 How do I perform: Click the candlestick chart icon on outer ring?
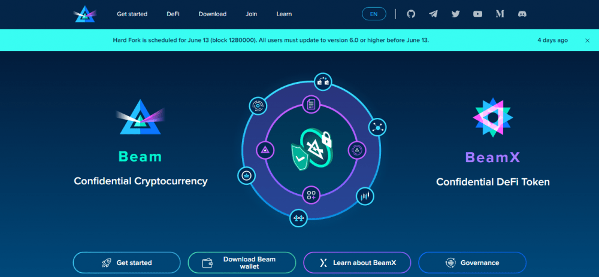[x=365, y=196]
